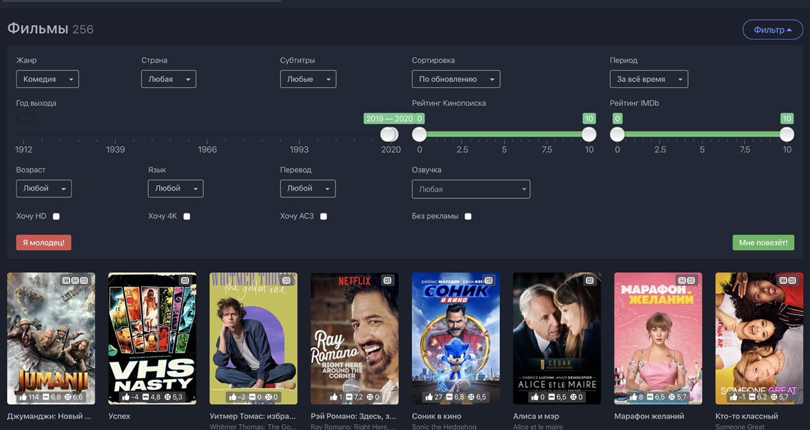Click the CC badge on Someone Great poster

(783, 280)
